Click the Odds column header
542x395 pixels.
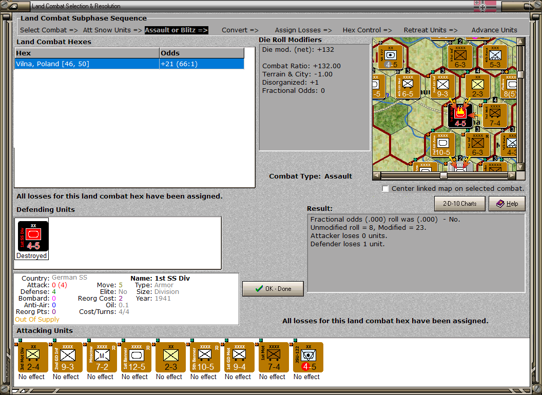(x=202, y=53)
